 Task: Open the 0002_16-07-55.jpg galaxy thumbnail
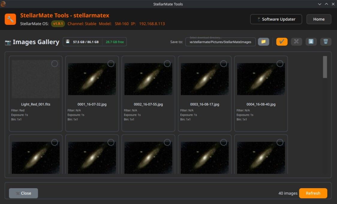point(148,79)
